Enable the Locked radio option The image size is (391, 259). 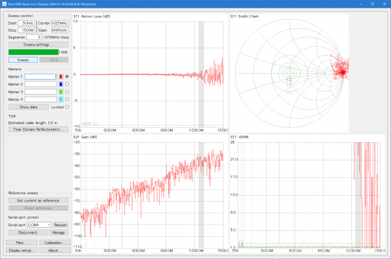coord(67,107)
